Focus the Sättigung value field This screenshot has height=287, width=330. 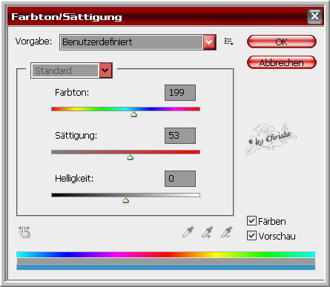pos(180,136)
